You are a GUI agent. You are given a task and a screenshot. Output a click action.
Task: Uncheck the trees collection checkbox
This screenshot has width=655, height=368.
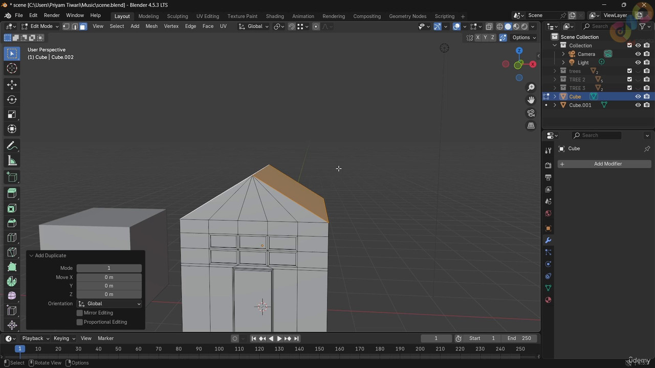[x=629, y=71]
